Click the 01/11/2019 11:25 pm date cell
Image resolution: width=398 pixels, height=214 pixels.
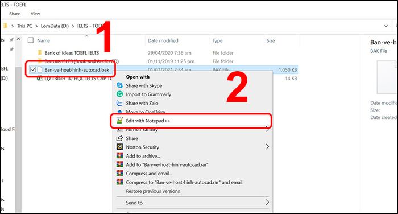(171, 61)
